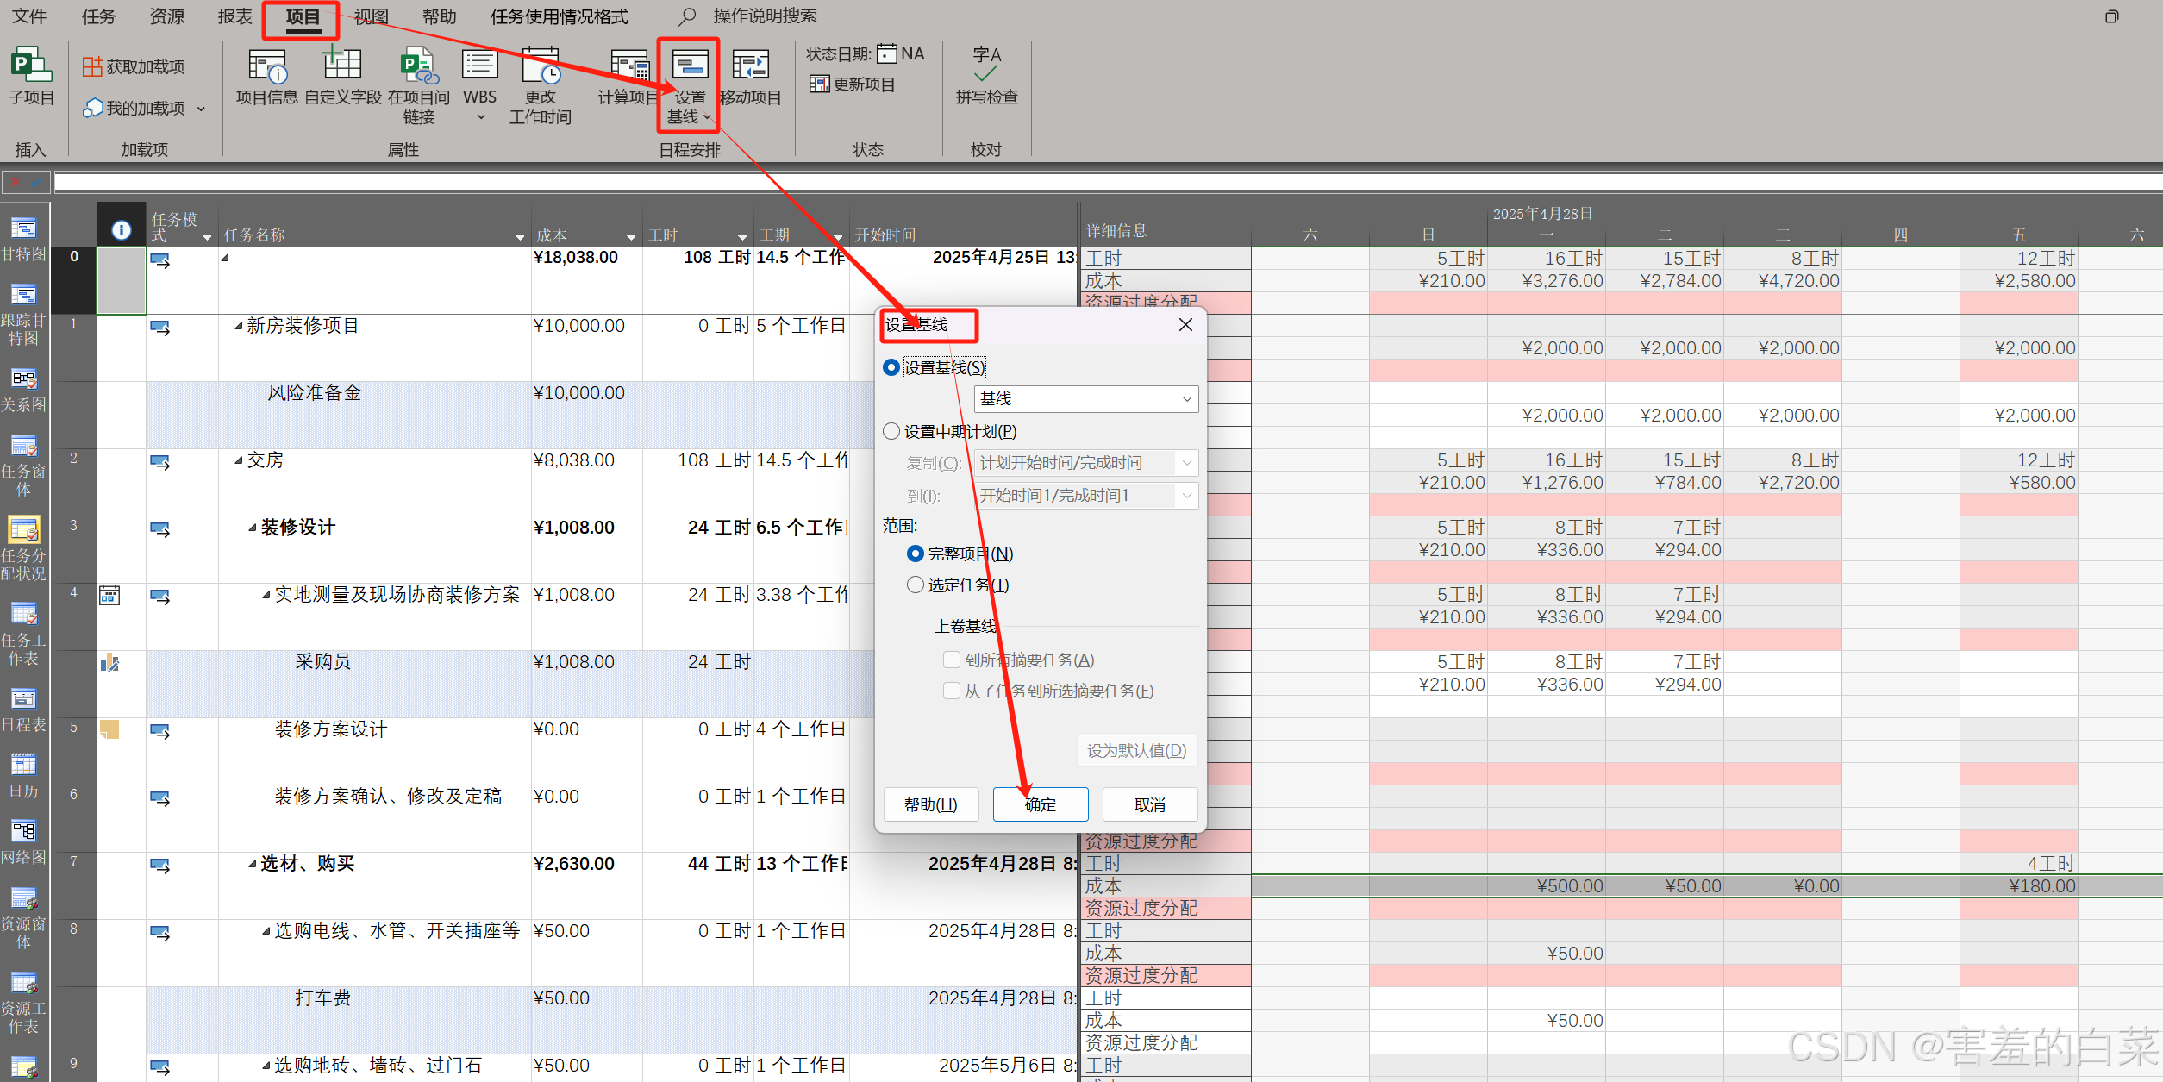Viewport: 2163px width, 1082px height.
Task: Click the 操作说明搜索 search field
Action: point(764,16)
